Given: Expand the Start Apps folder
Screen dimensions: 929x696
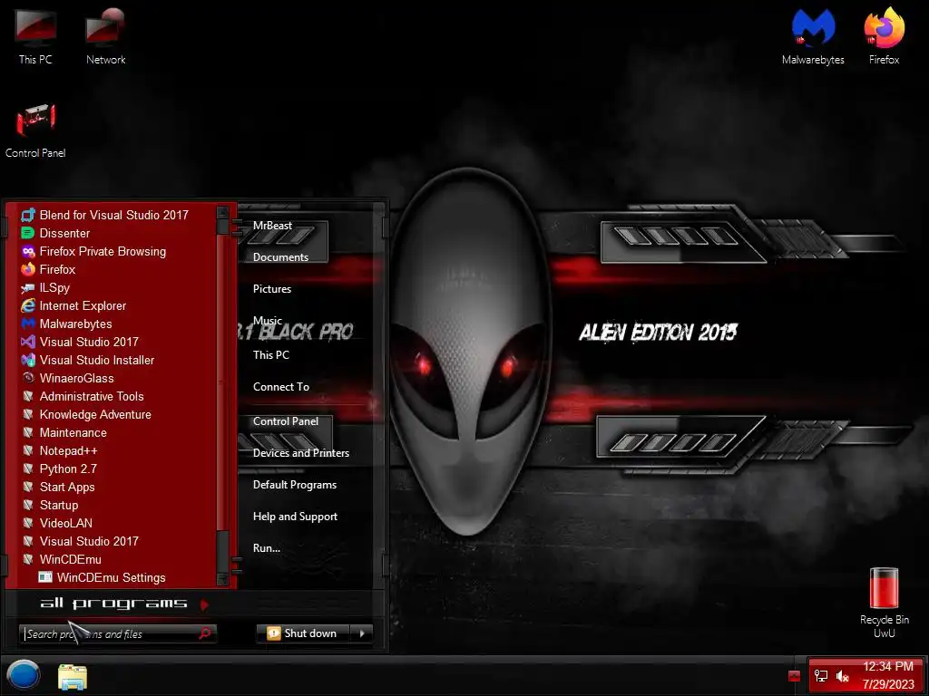Looking at the screenshot, I should point(58,487).
